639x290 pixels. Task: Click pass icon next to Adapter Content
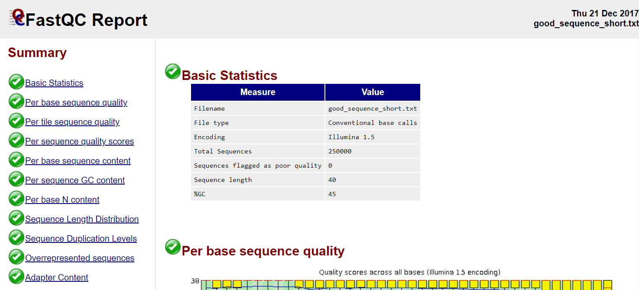point(16,276)
